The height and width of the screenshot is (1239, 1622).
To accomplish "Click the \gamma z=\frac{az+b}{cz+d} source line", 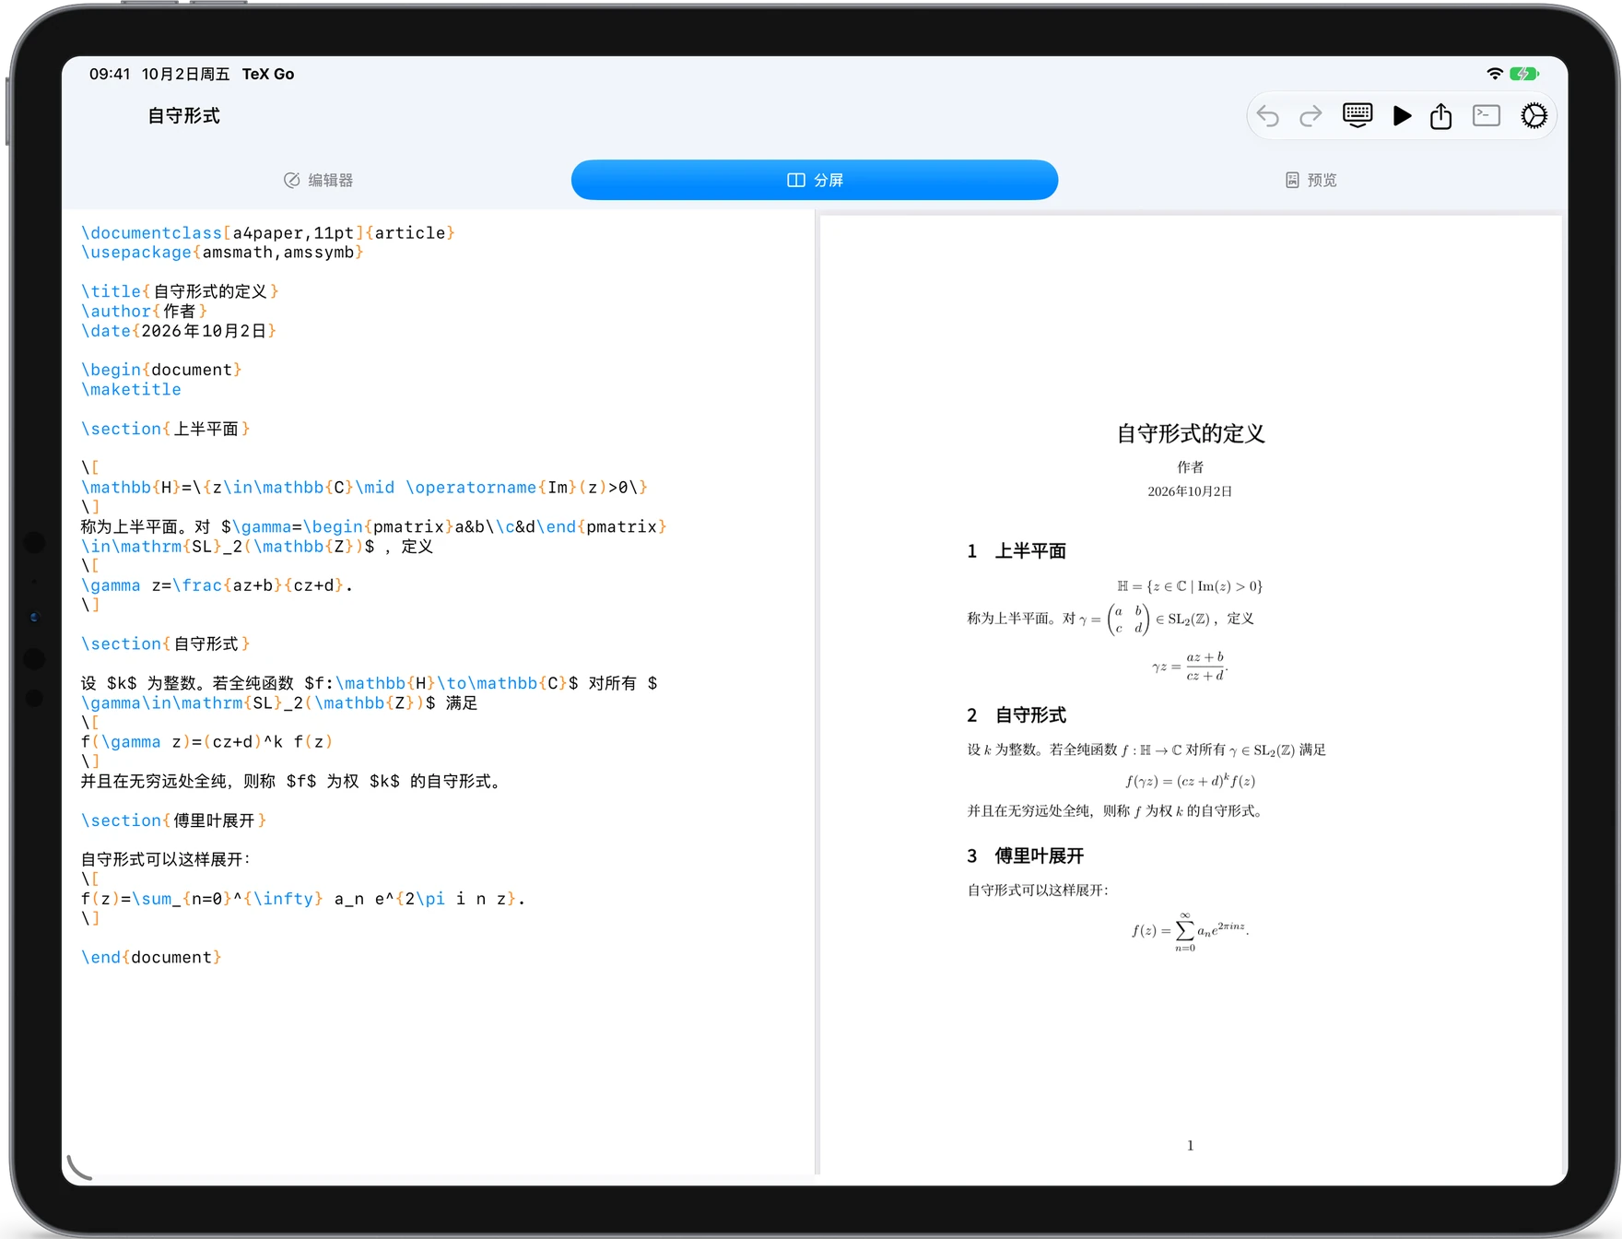I will point(217,585).
